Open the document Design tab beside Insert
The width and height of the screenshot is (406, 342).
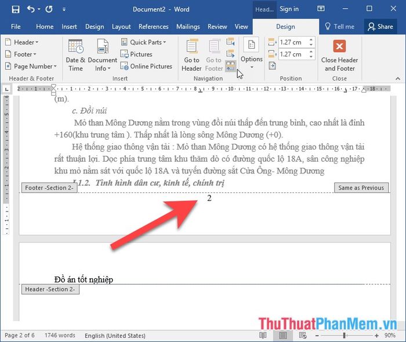click(x=95, y=27)
